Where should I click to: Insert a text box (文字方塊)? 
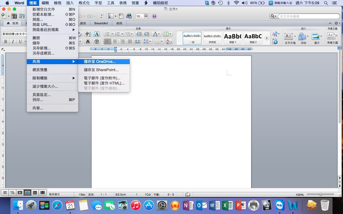click(x=290, y=38)
